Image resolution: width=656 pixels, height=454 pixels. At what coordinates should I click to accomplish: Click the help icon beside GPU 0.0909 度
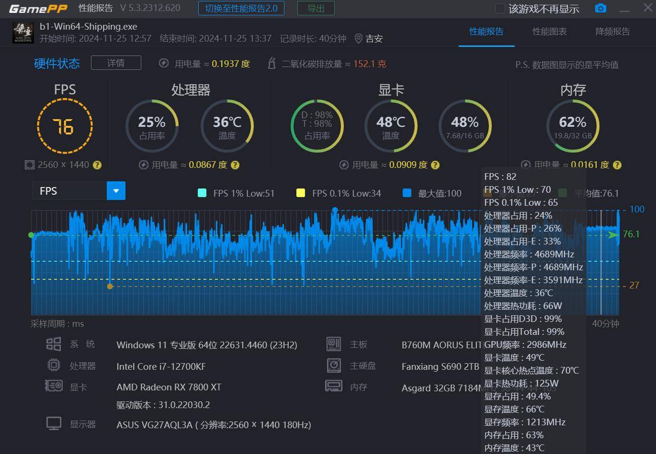[x=435, y=165]
